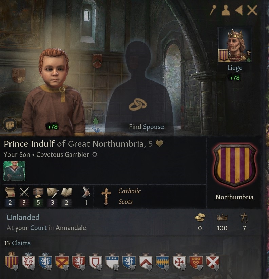The width and height of the screenshot is (269, 279).
Task: Close the character window
Action: coord(252,10)
